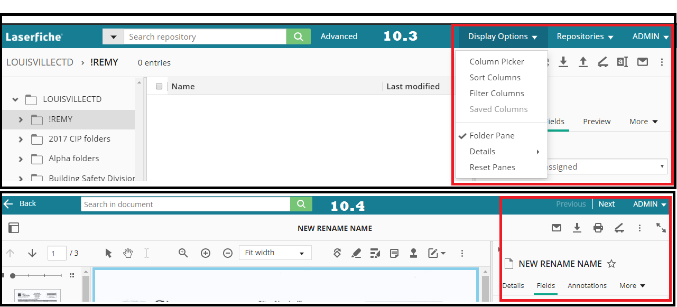
Task: Sort by the Last modified column header
Action: point(413,86)
